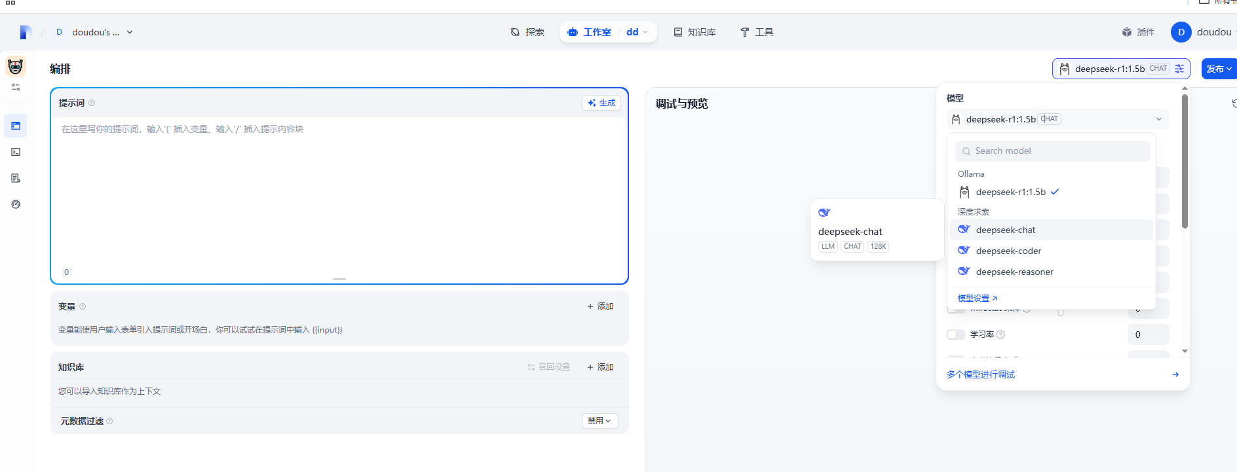Open the 插件 plugins entry

1138,32
